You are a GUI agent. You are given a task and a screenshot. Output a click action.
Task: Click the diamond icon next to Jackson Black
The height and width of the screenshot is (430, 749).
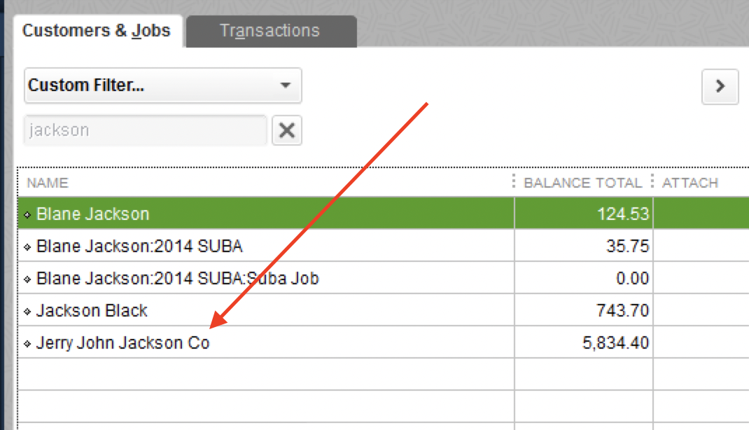27,310
